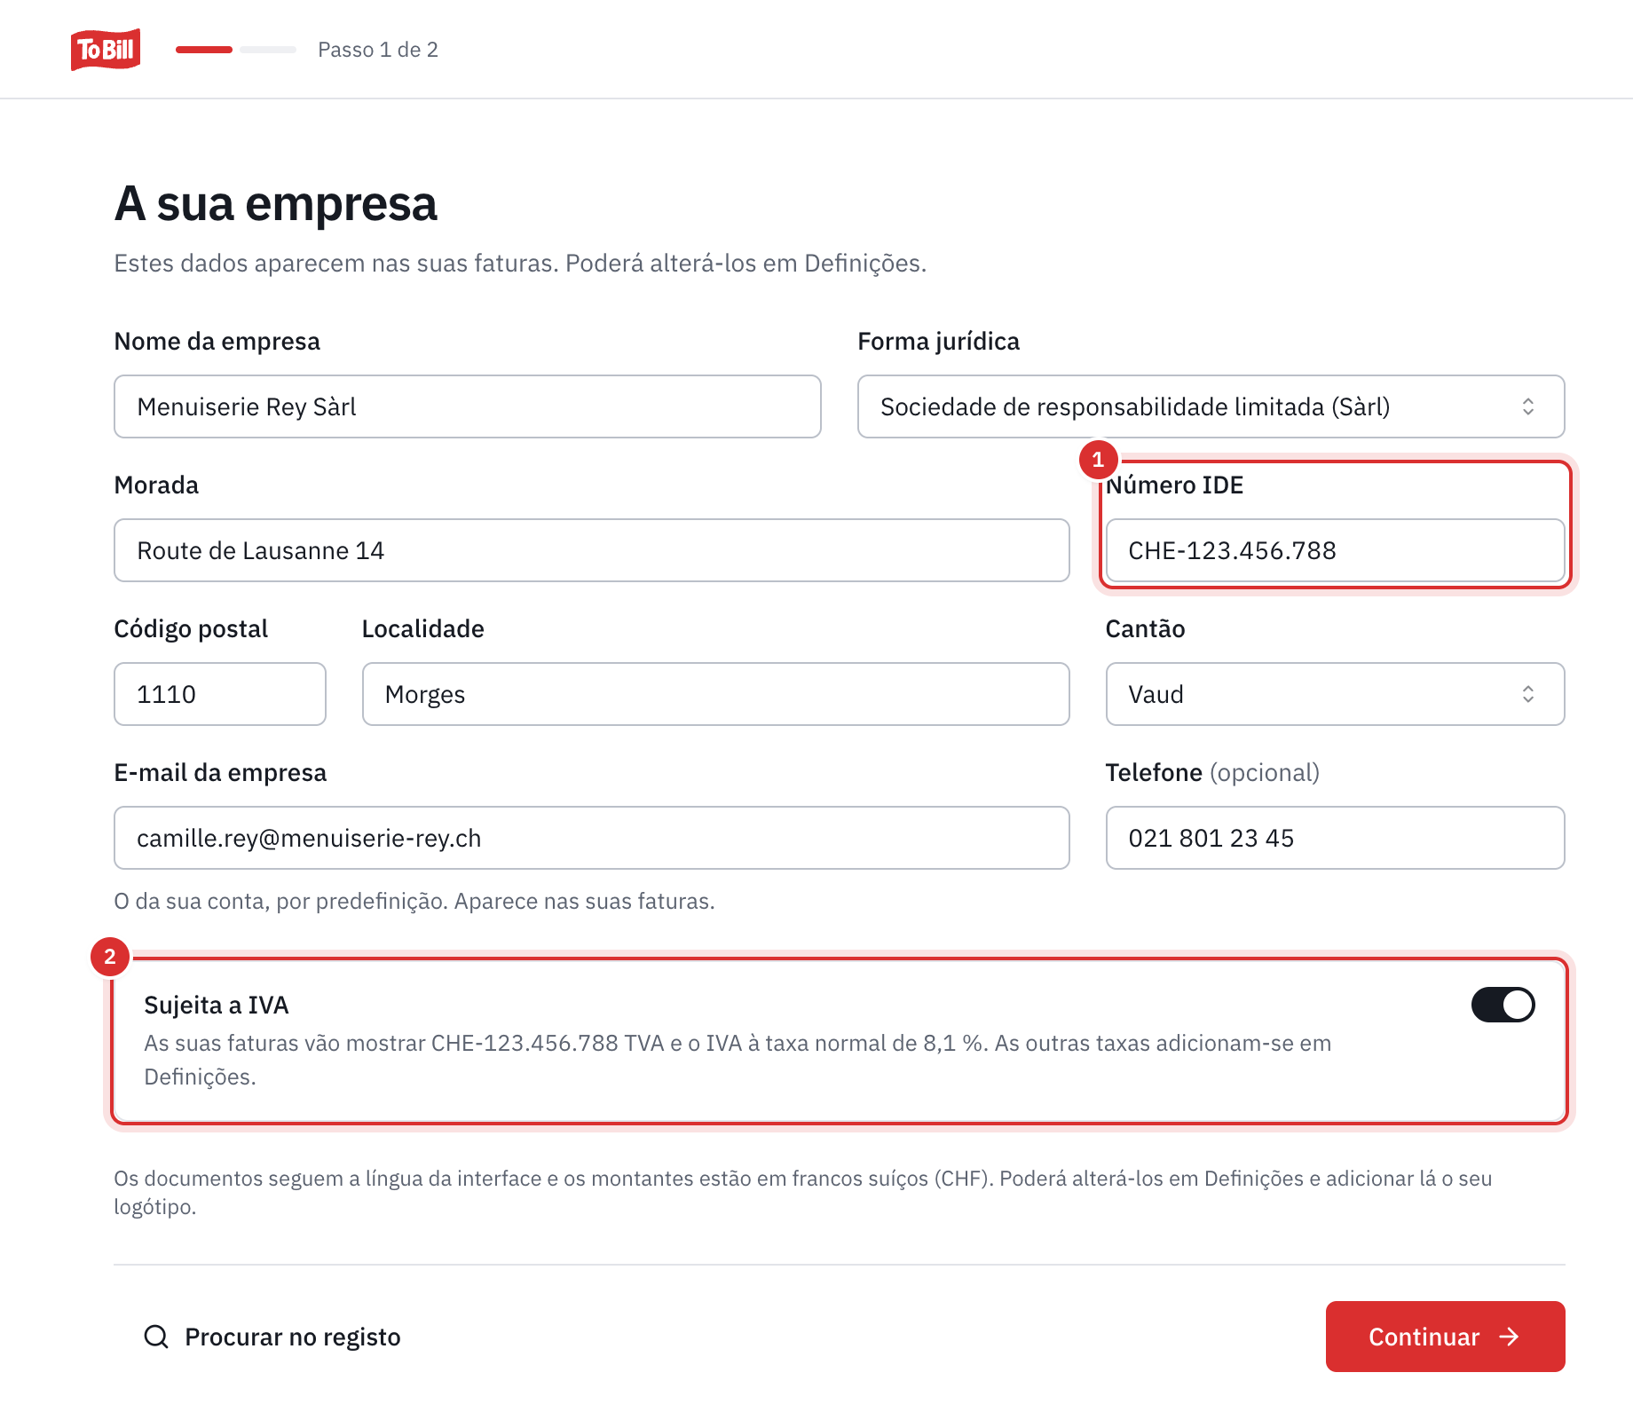Open the Forma jurídica dropdown

(x=1211, y=406)
